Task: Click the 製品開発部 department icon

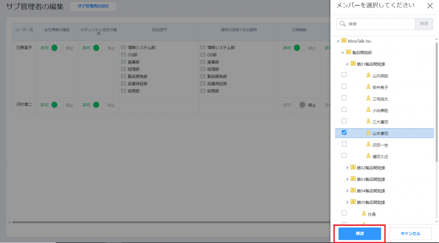Action: [348, 52]
